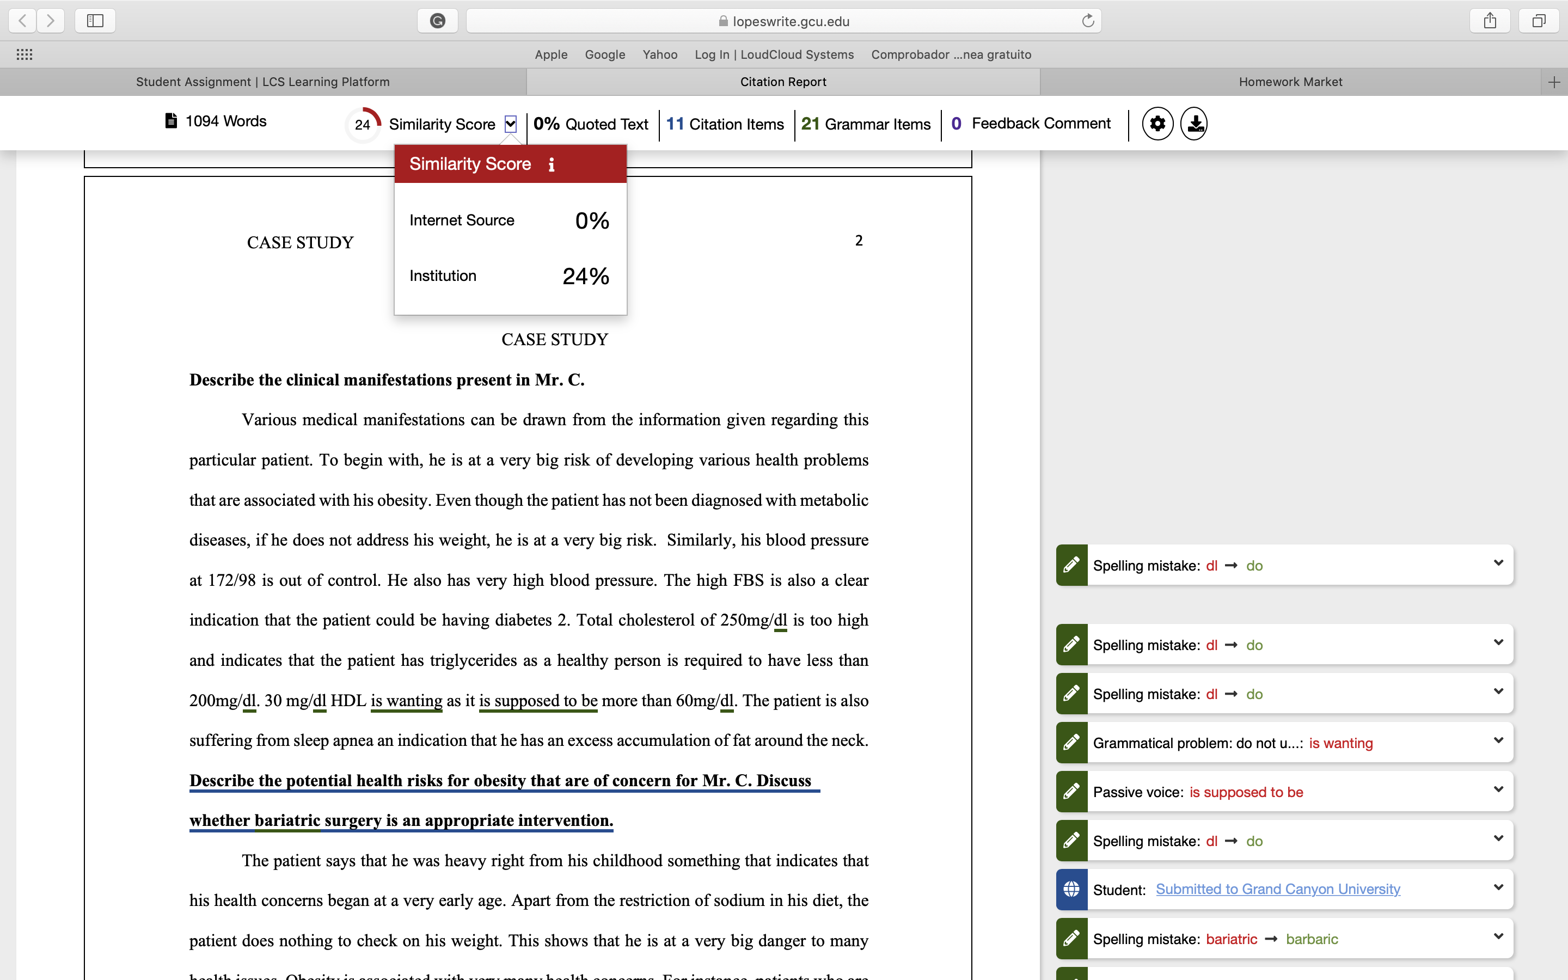This screenshot has height=980, width=1568.
Task: Show the 21 Grammar Items
Action: [x=866, y=124]
